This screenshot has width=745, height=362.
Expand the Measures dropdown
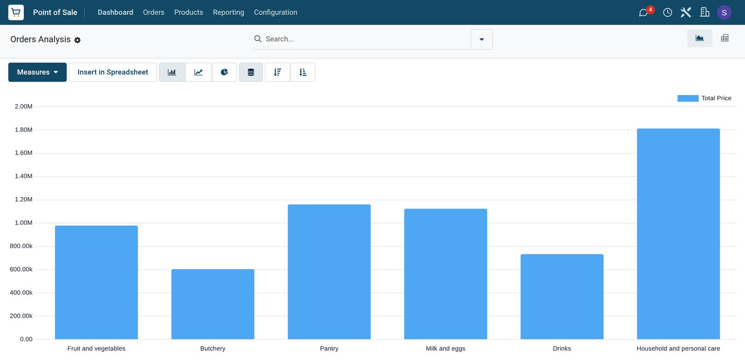pos(37,72)
